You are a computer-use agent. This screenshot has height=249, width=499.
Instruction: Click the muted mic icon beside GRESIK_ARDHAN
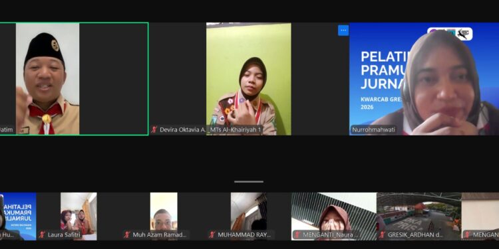click(382, 234)
